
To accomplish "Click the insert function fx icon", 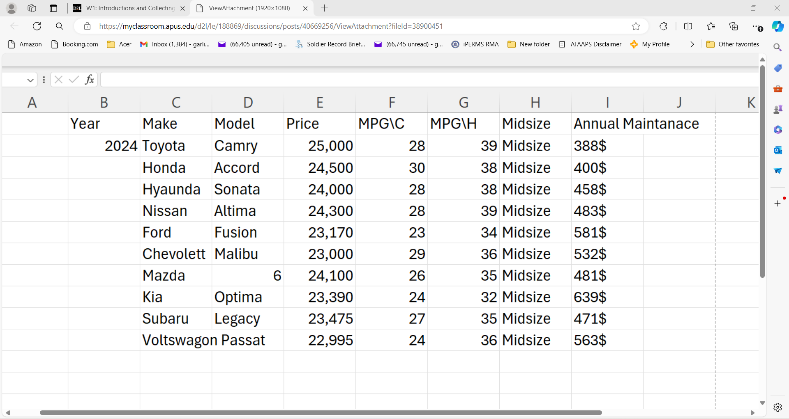I will tap(90, 80).
